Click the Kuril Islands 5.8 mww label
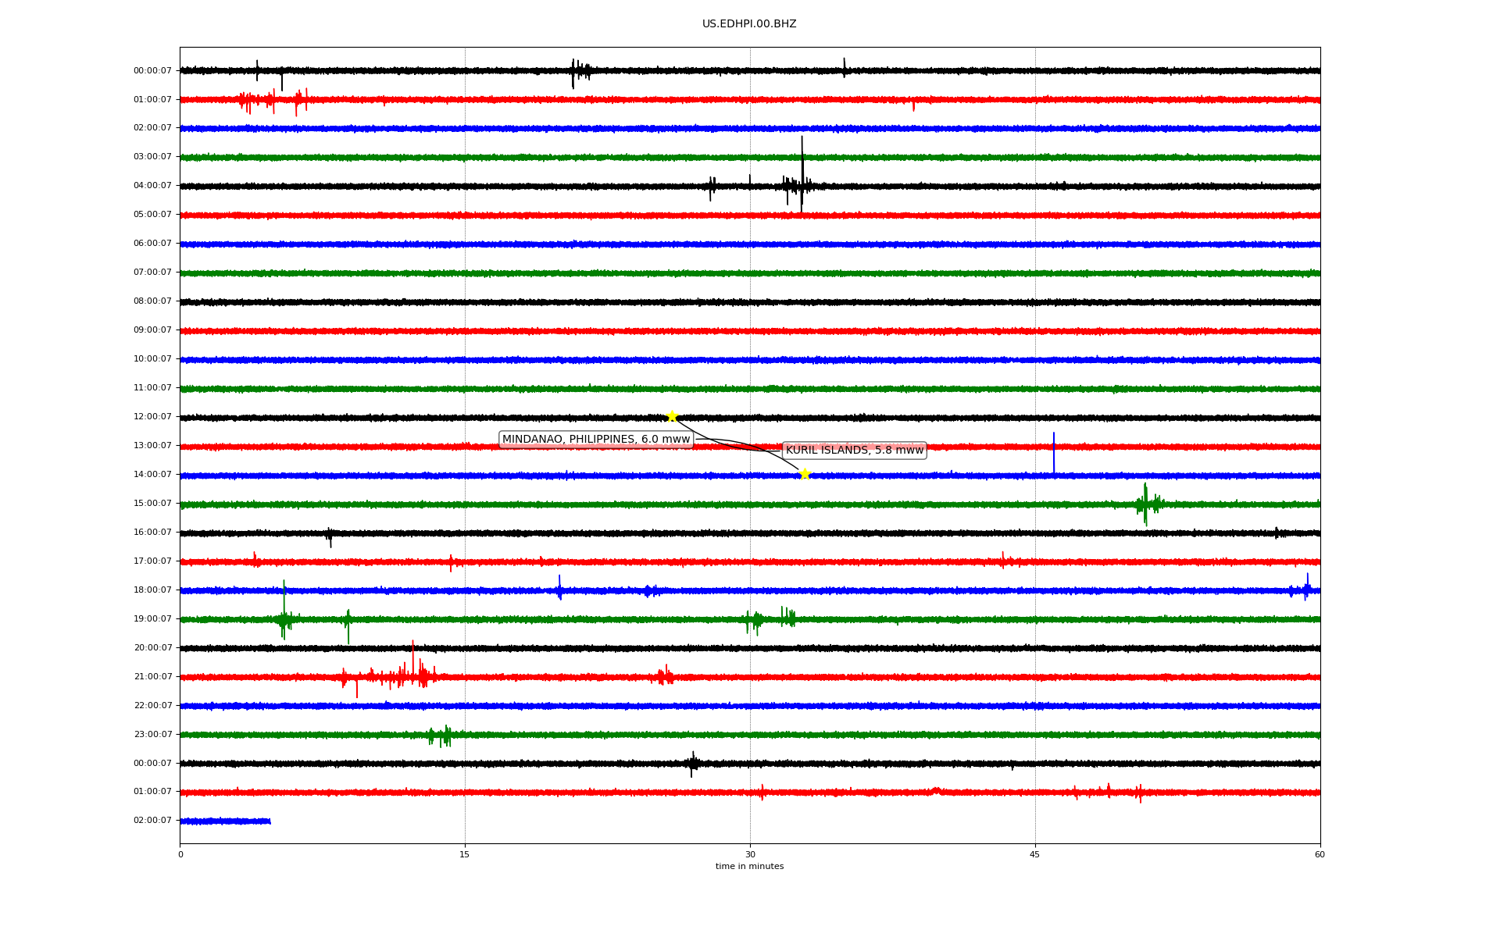The width and height of the screenshot is (1500, 937). tap(854, 451)
